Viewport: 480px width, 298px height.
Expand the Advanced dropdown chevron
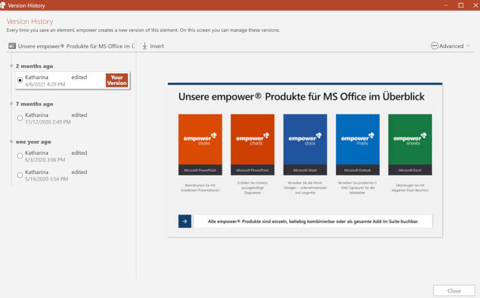[x=469, y=46]
